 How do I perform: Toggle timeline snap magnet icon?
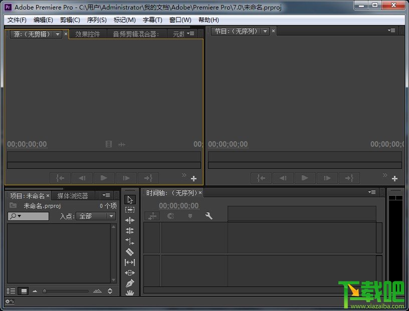[x=170, y=216]
